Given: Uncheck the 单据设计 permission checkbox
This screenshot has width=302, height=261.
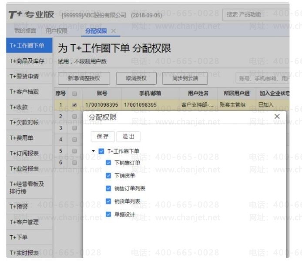Looking at the screenshot, I should point(108,214).
